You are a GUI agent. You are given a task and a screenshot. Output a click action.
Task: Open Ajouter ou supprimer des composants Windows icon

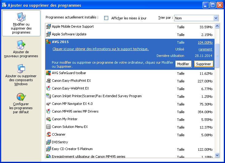click(21, 69)
